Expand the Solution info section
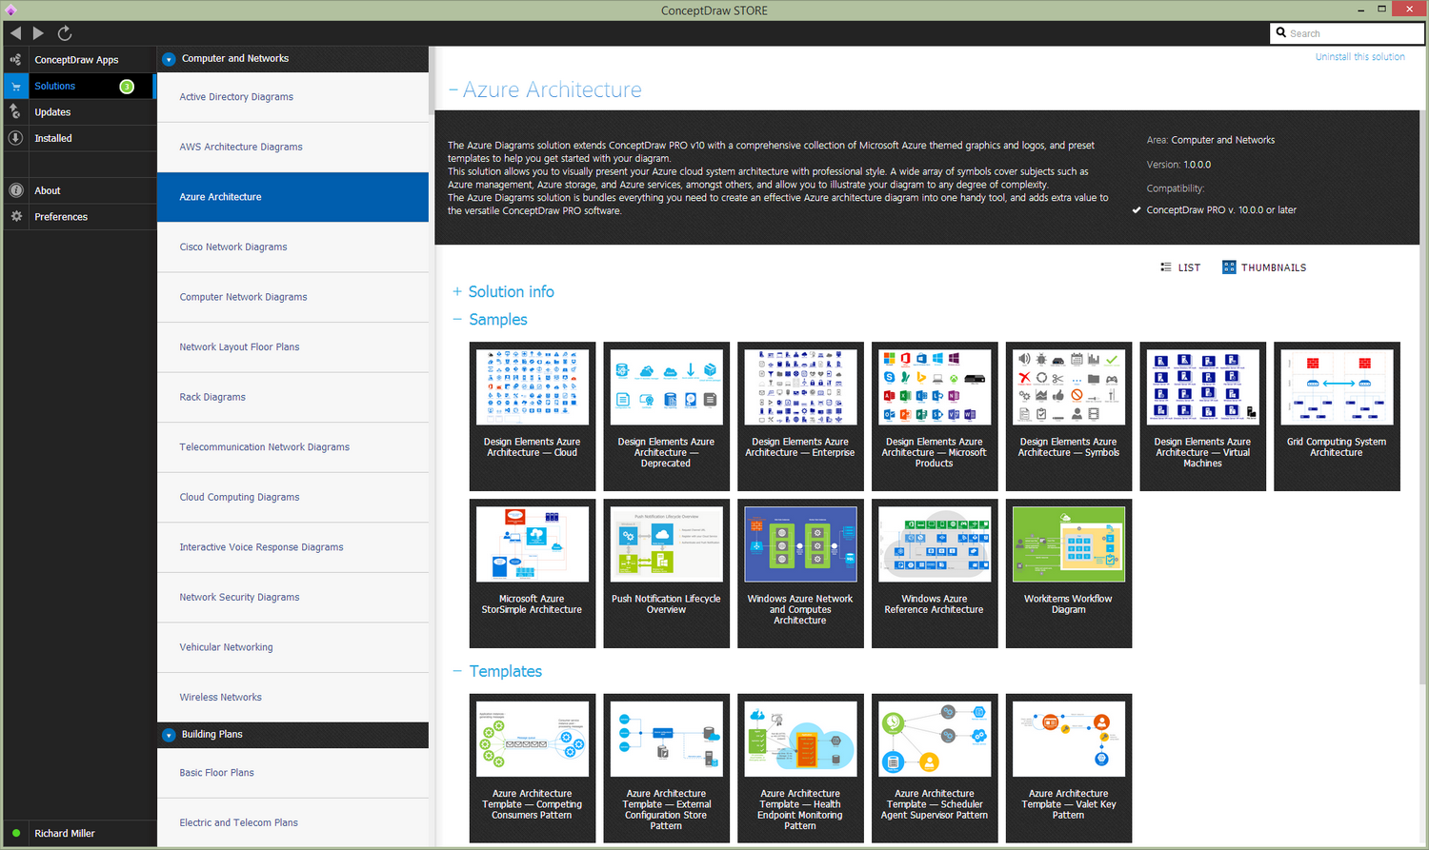Image resolution: width=1429 pixels, height=850 pixels. click(457, 291)
